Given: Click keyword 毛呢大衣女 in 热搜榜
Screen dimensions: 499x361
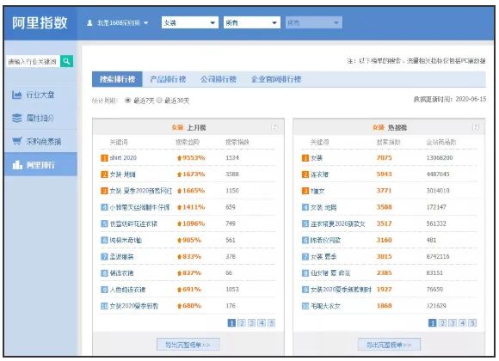Looking at the screenshot, I should (325, 306).
